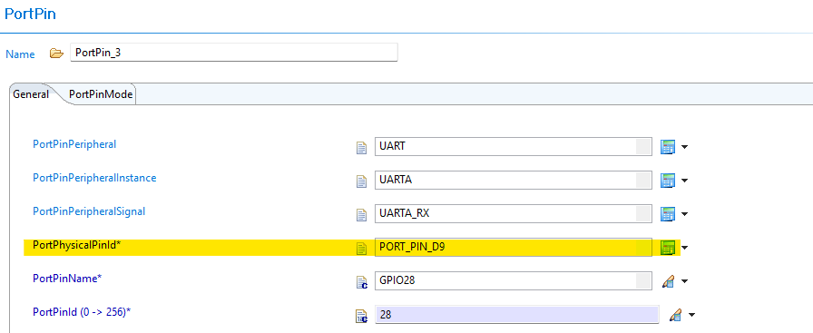Click the calculator icon on the PortPinPeripheral row

tap(667, 147)
